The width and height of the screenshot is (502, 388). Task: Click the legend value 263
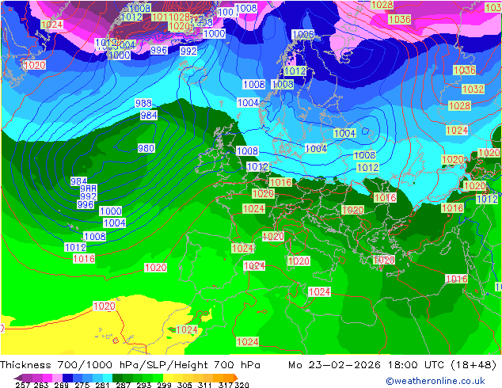tap(41, 385)
